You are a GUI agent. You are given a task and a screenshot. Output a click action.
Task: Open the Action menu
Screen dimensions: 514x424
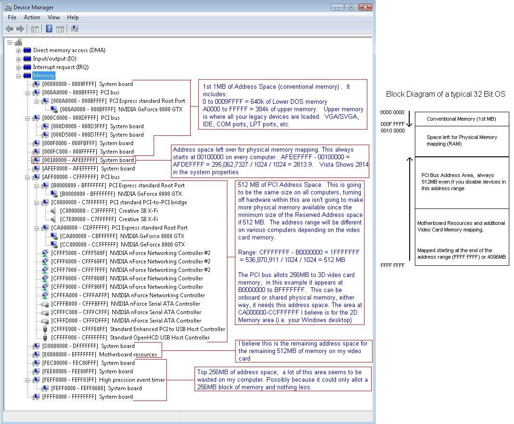click(32, 17)
